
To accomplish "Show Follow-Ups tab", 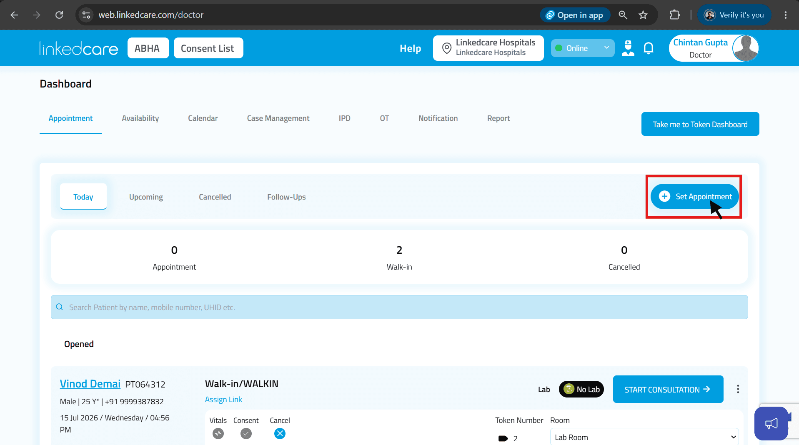I will tap(287, 197).
